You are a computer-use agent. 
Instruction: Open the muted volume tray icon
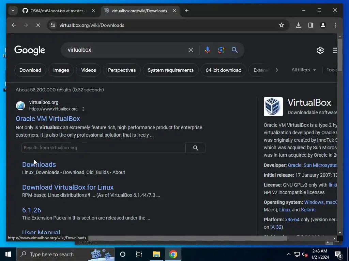[x=305, y=254]
